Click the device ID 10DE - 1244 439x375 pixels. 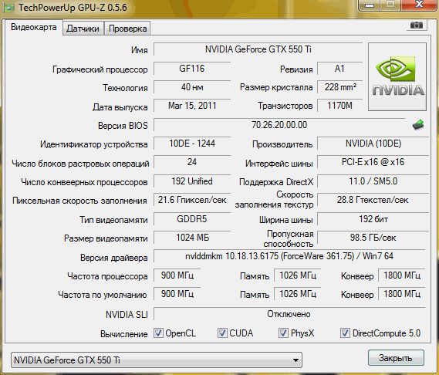click(x=192, y=144)
